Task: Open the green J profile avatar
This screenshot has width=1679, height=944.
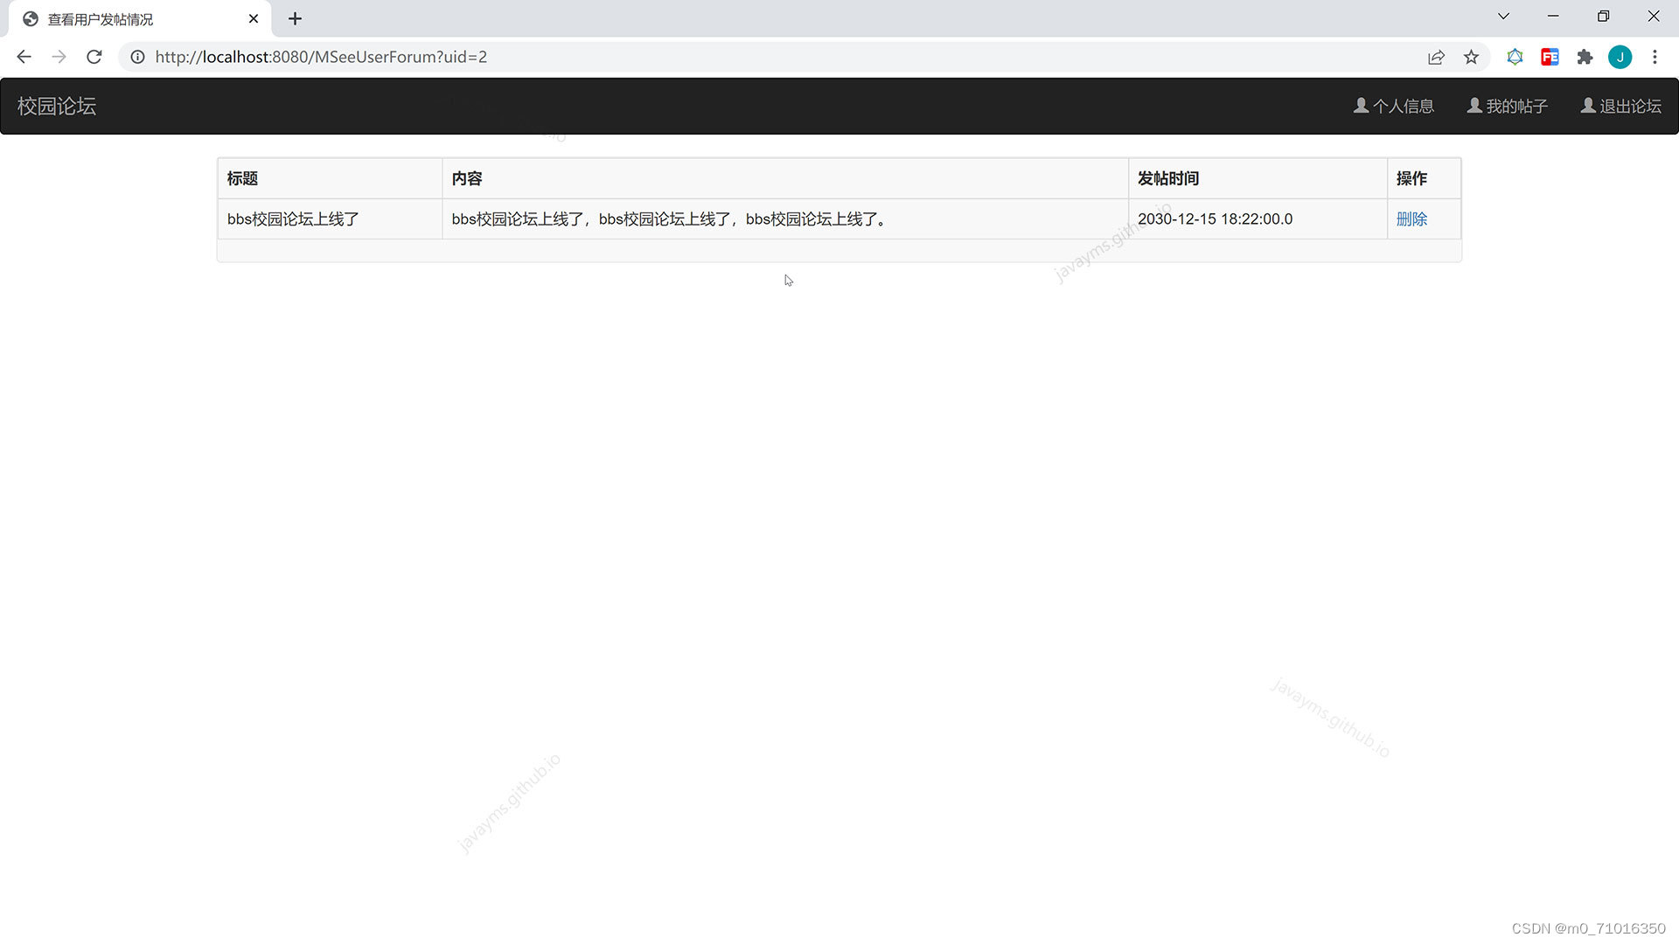Action: [1620, 57]
